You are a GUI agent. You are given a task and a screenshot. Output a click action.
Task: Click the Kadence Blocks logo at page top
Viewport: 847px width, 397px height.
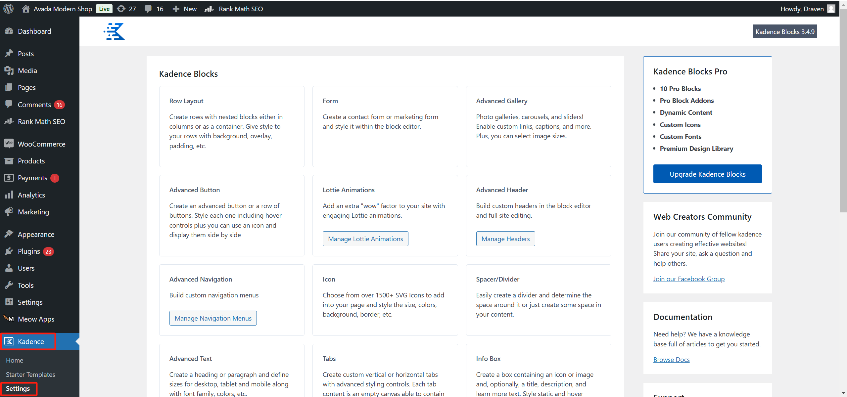coord(114,31)
